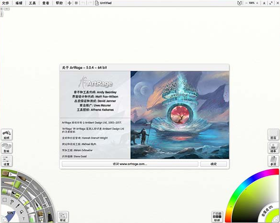The image size is (280, 223).
Task: Open the Stencils panel button
Action: tap(7, 148)
